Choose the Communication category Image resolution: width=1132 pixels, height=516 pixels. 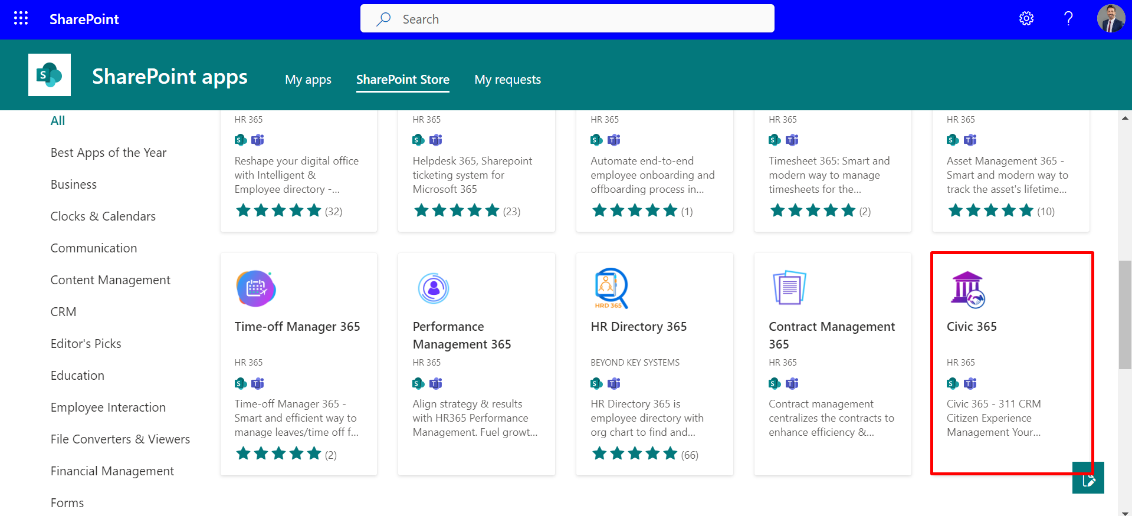pos(94,248)
